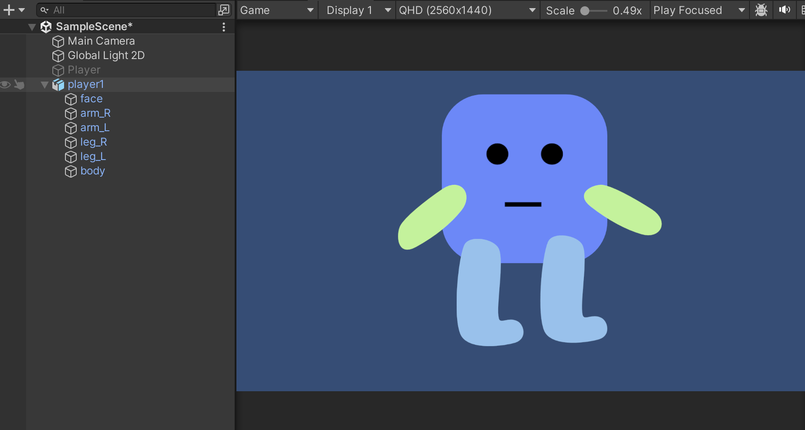Collapse the player1 hierarchy triangle
The width and height of the screenshot is (805, 430).
click(44, 85)
